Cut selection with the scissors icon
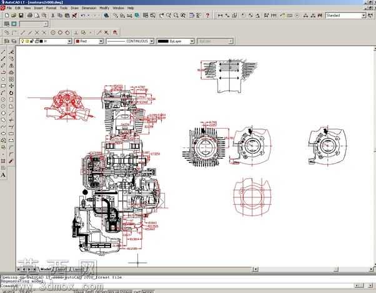The width and height of the screenshot is (376, 293). tap(52, 16)
